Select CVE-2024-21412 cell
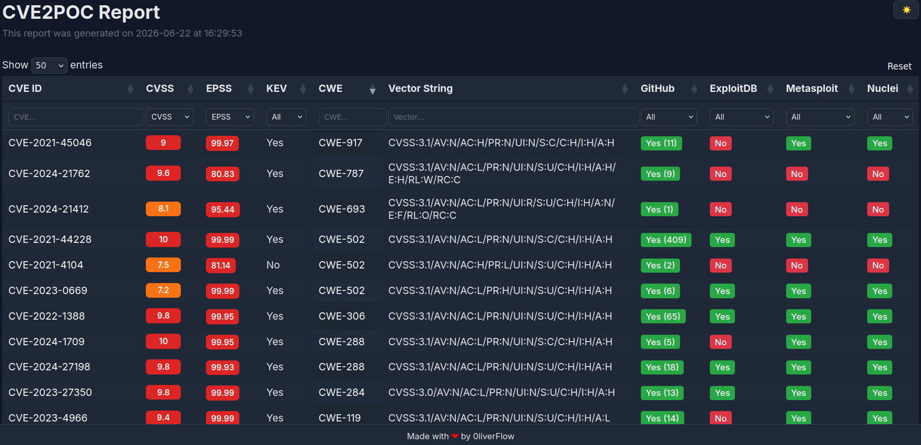921x445 pixels. tap(49, 209)
